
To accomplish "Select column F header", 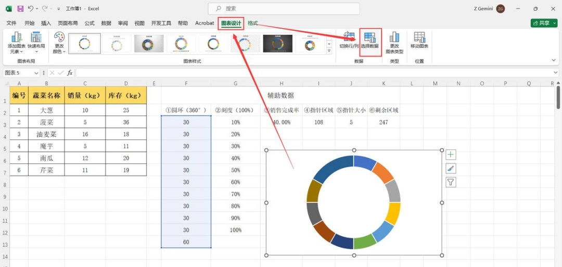I will pos(186,83).
